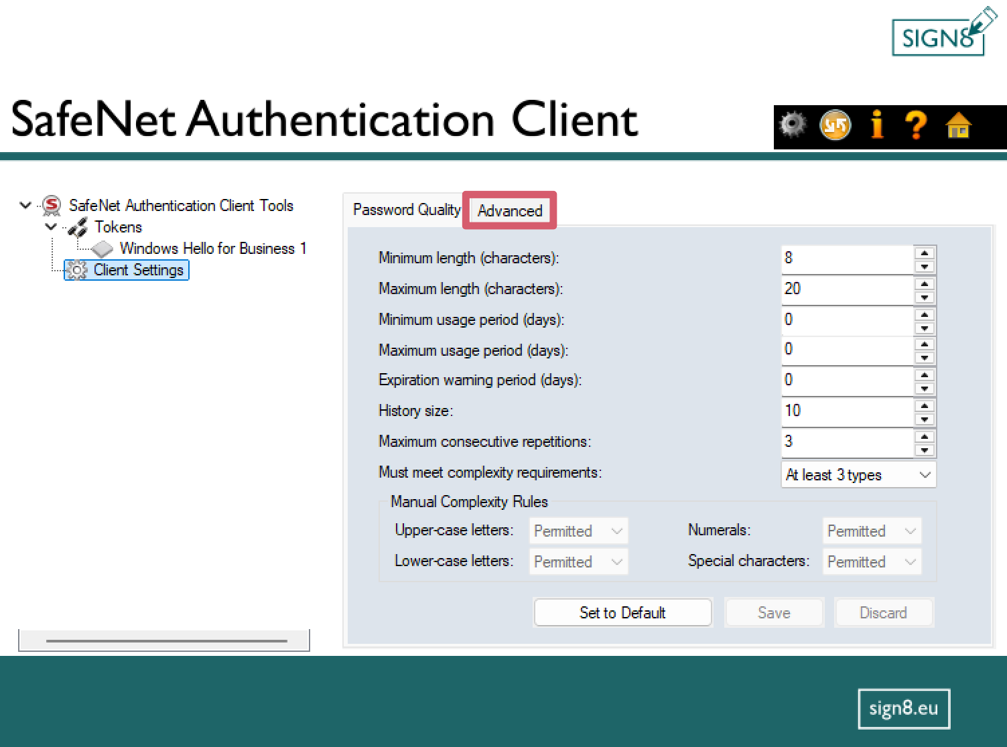Screen dimensions: 1007x747
Task: Click Expiration warning period field
Action: [848, 381]
